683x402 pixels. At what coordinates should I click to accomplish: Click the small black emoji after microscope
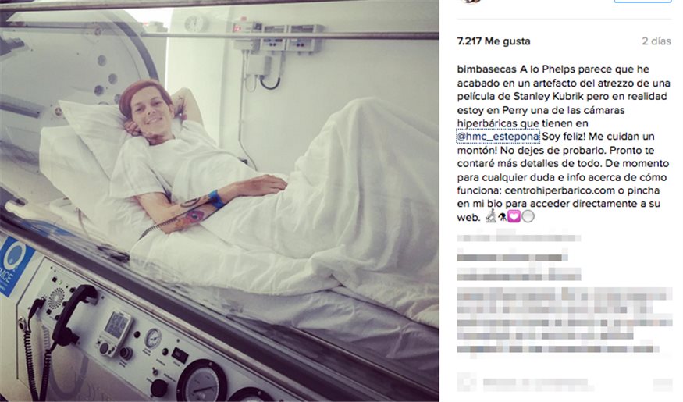click(502, 217)
